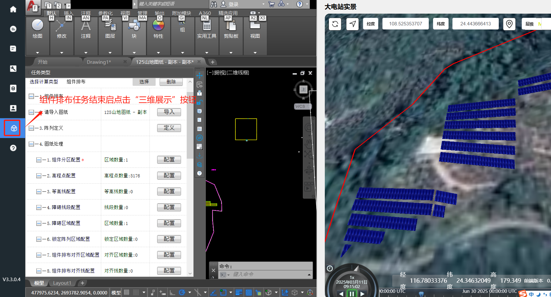Screen dimensions: 551x297
Task: Open the help question mark in sidebar
Action: pos(13,148)
